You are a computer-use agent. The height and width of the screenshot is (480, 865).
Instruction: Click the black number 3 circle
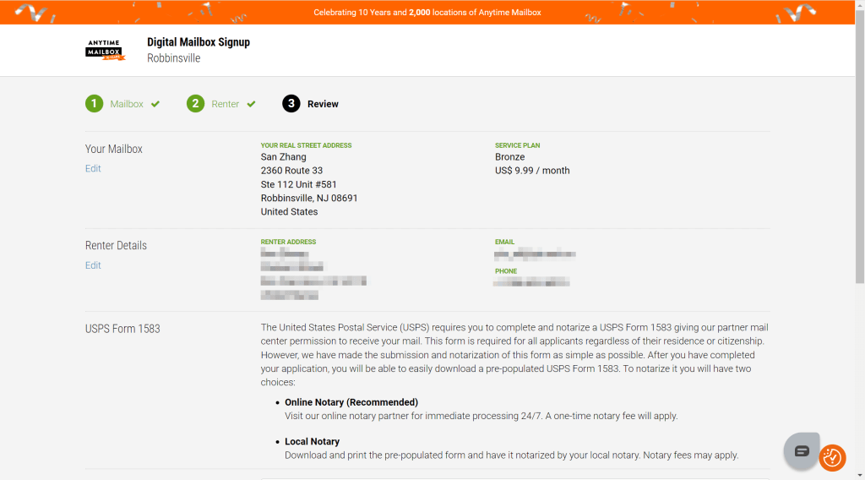point(291,103)
